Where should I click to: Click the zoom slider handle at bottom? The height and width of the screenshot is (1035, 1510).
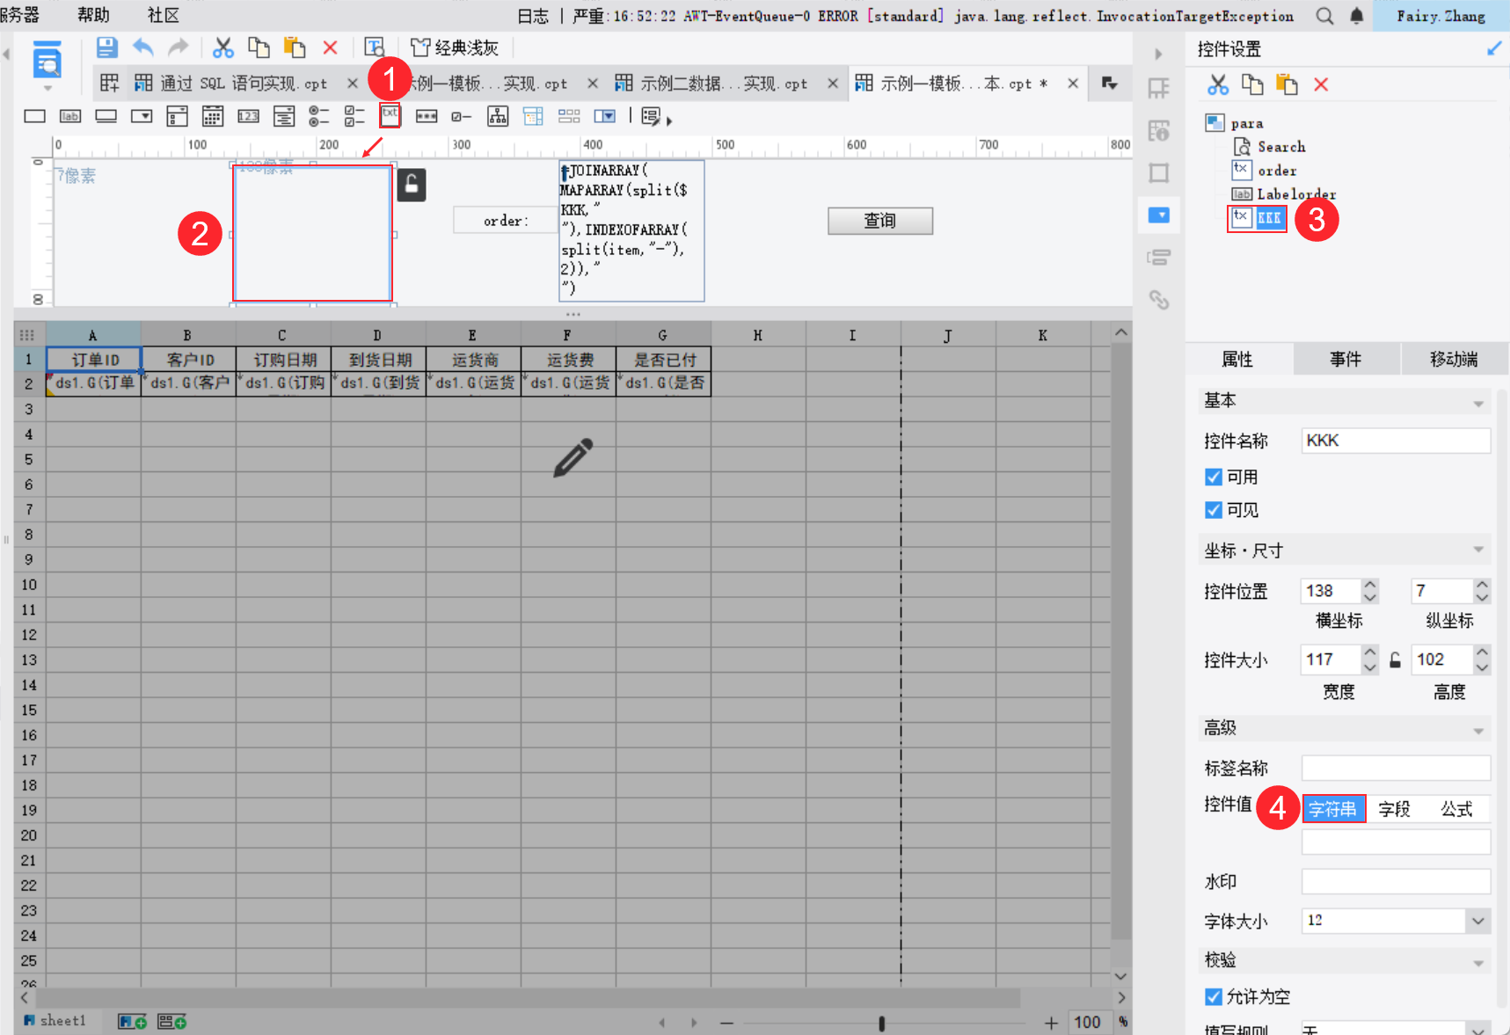[881, 1023]
